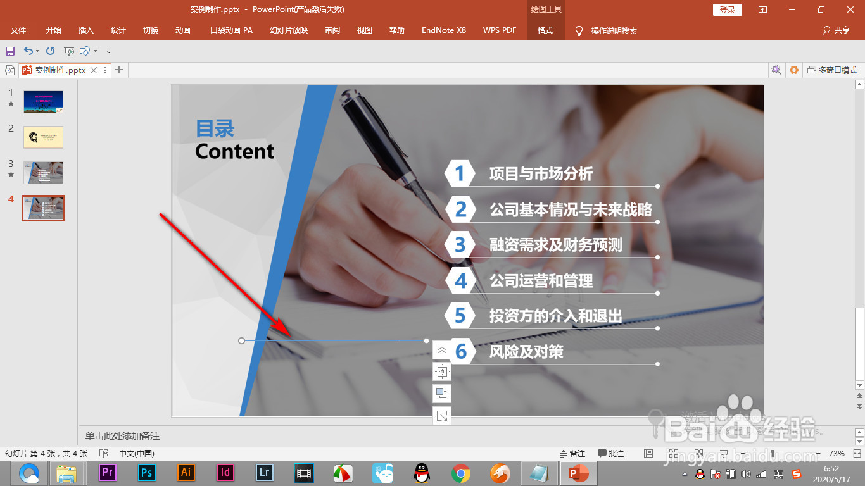The width and height of the screenshot is (865, 486).
Task: Zoom out with the minus button
Action: [x=743, y=454]
